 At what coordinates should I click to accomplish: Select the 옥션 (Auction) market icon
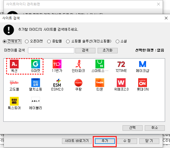(14, 64)
